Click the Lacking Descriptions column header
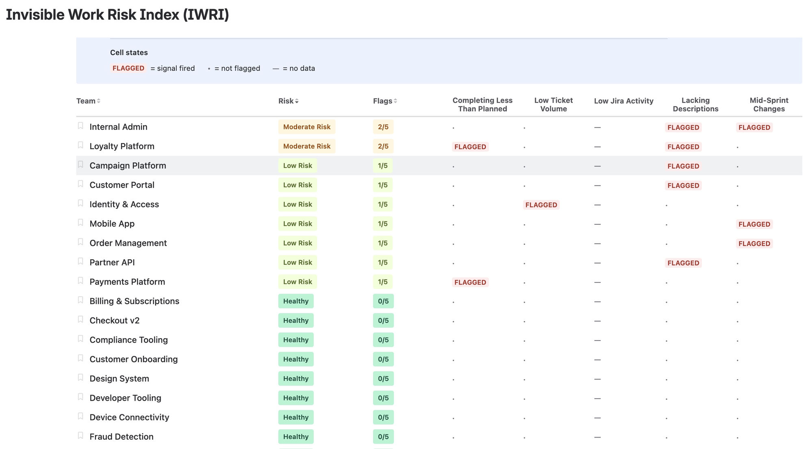This screenshot has width=812, height=449. click(x=695, y=104)
